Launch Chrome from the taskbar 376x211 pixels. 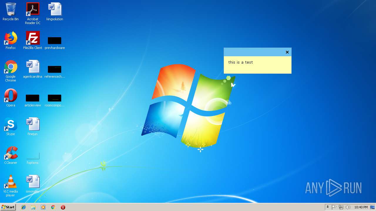[x=53, y=207]
